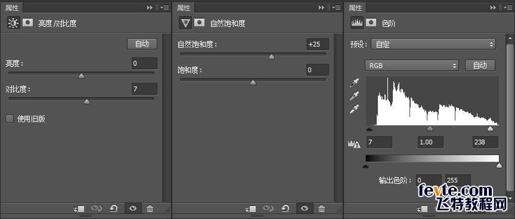View previous state in Vibrance panel
This screenshot has width=515, height=219.
pyautogui.click(x=269, y=208)
